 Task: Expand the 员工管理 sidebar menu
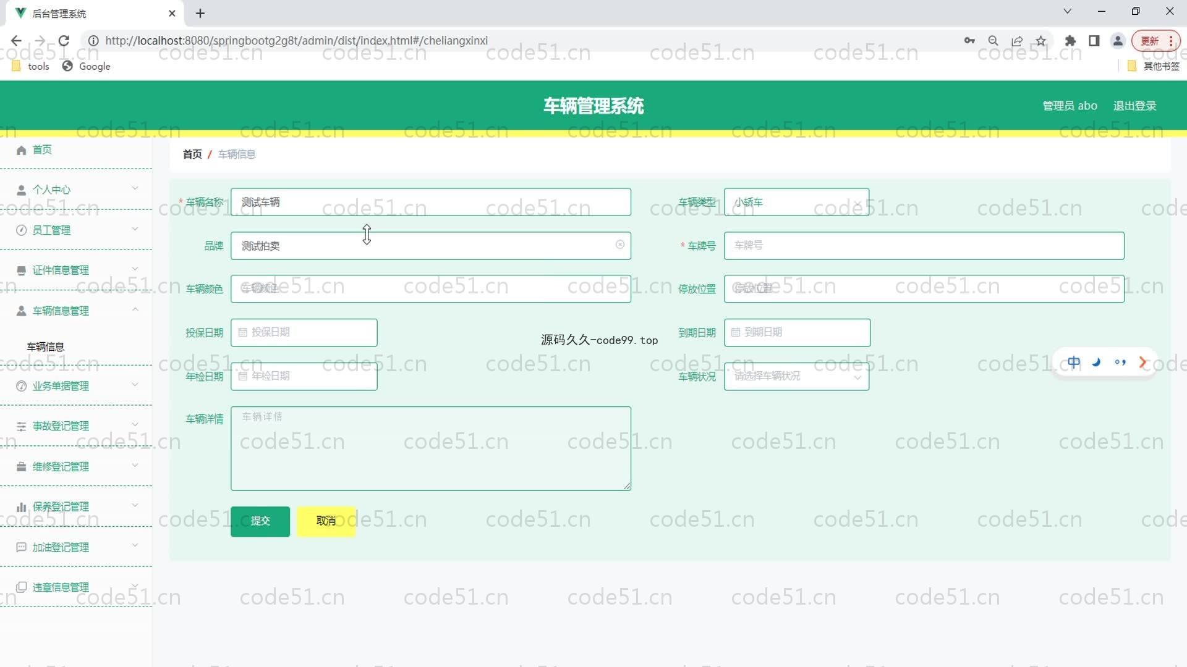point(135,229)
